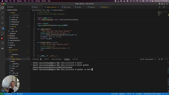Toggle the secondary side bar layout

pyautogui.click(x=165, y=4)
